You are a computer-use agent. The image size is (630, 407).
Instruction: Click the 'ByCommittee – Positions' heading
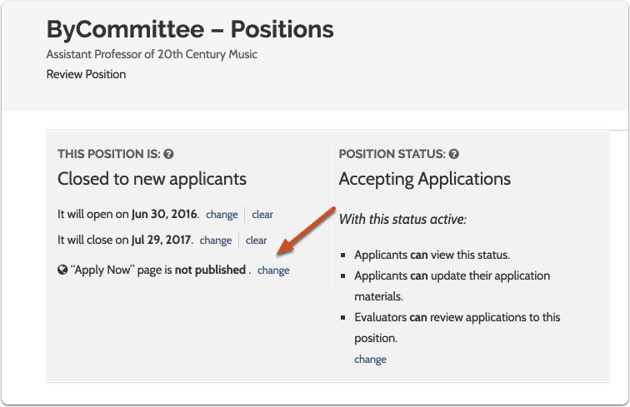pyautogui.click(x=190, y=29)
